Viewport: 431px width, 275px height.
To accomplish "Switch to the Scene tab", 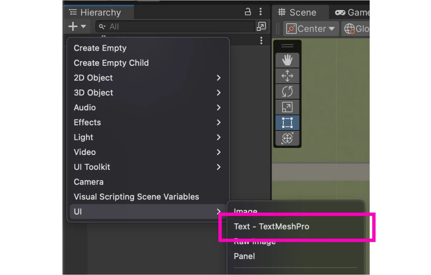I will tap(297, 12).
